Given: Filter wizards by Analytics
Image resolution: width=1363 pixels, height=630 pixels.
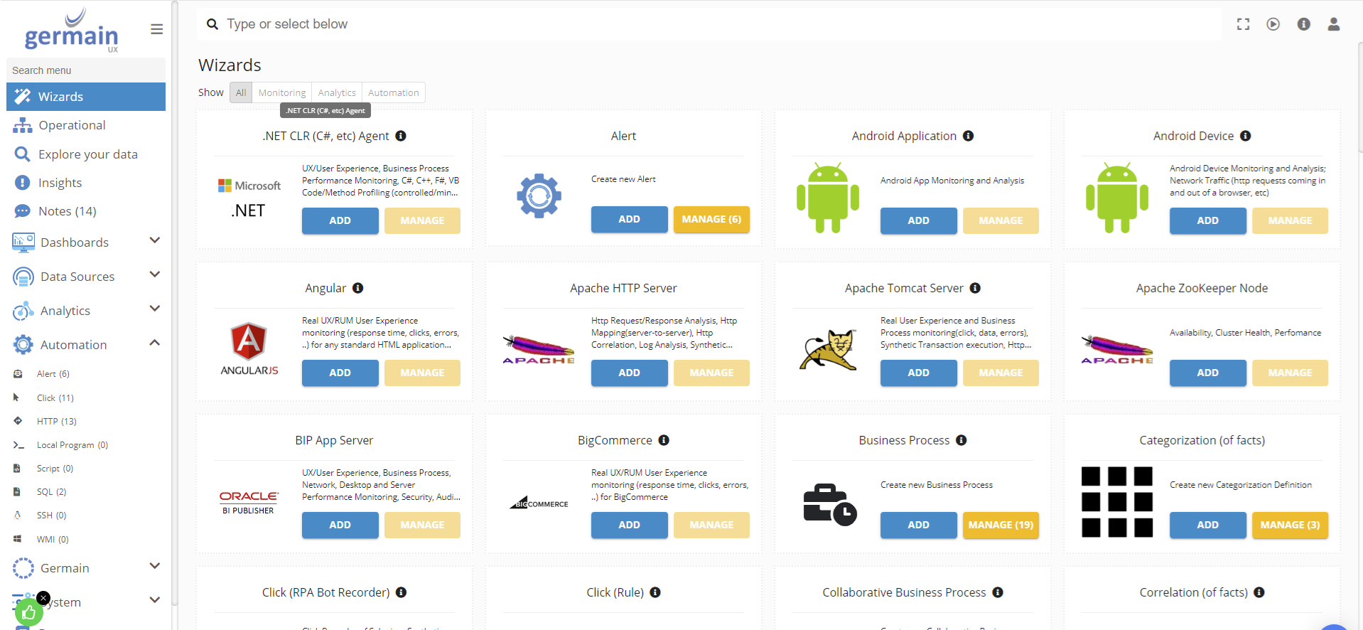Looking at the screenshot, I should [x=337, y=92].
